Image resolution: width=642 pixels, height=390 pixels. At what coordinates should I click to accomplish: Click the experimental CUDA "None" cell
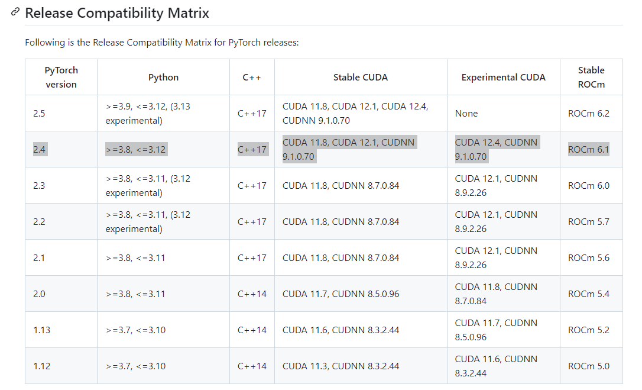point(466,113)
